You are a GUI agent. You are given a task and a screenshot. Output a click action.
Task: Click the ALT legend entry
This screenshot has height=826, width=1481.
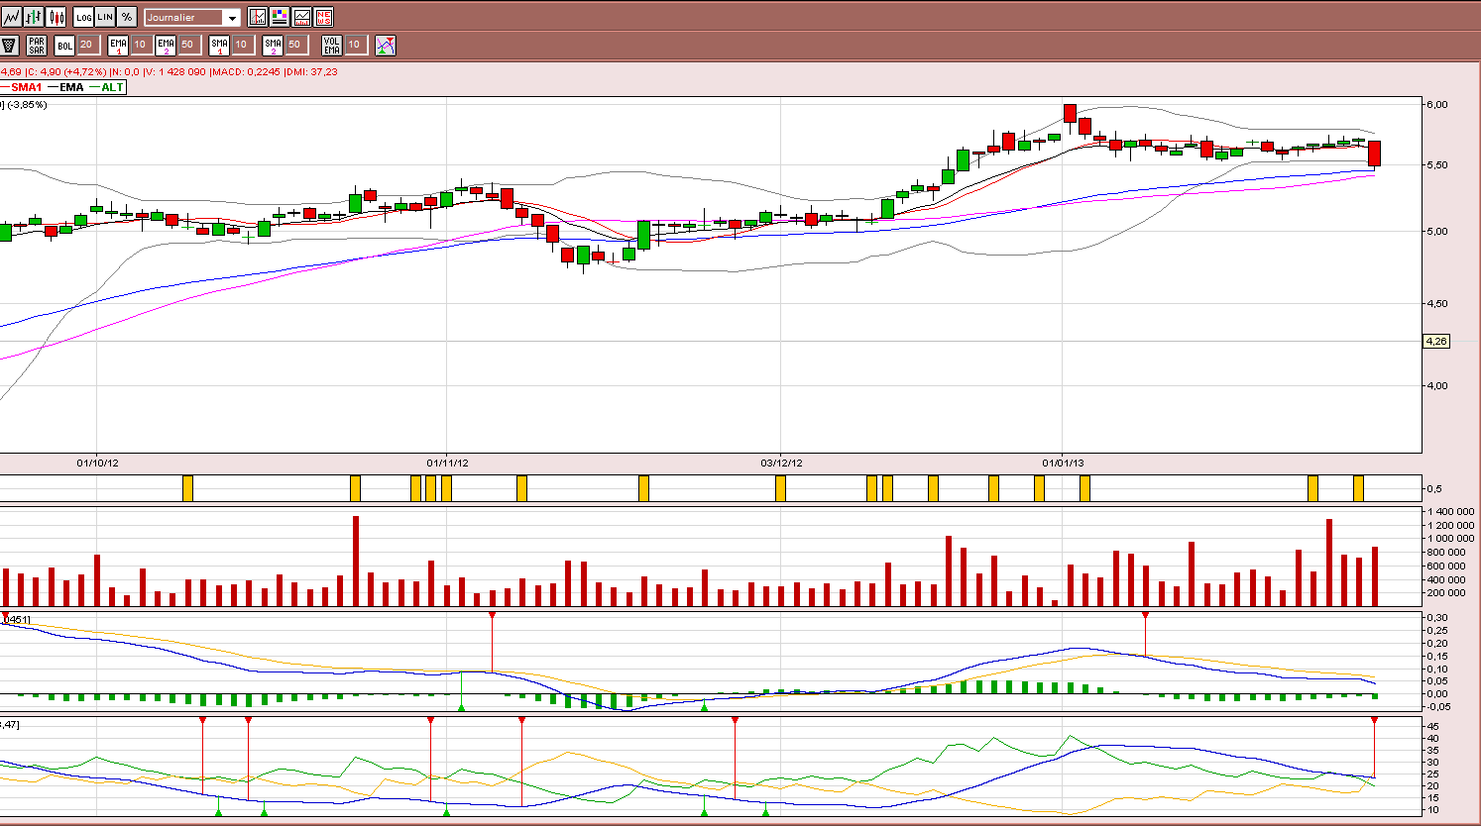tap(107, 87)
